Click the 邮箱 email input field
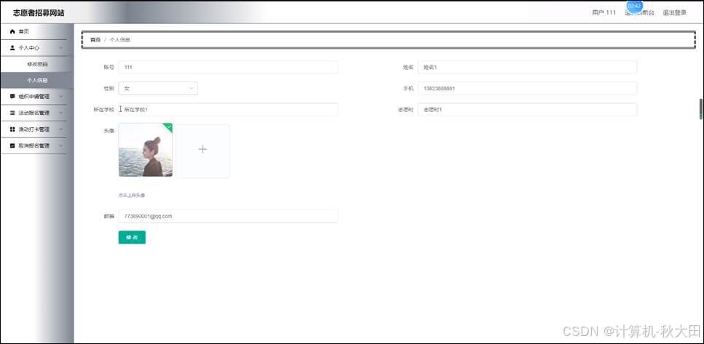The image size is (704, 344). click(228, 216)
